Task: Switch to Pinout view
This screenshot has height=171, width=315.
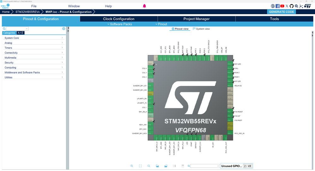Action: tap(180, 29)
